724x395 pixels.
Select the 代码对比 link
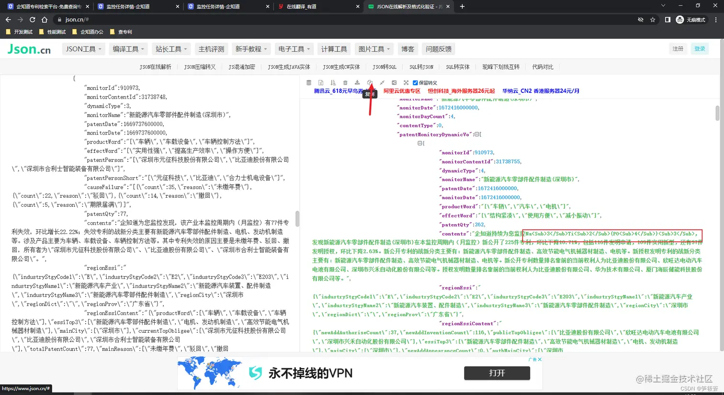click(x=543, y=67)
